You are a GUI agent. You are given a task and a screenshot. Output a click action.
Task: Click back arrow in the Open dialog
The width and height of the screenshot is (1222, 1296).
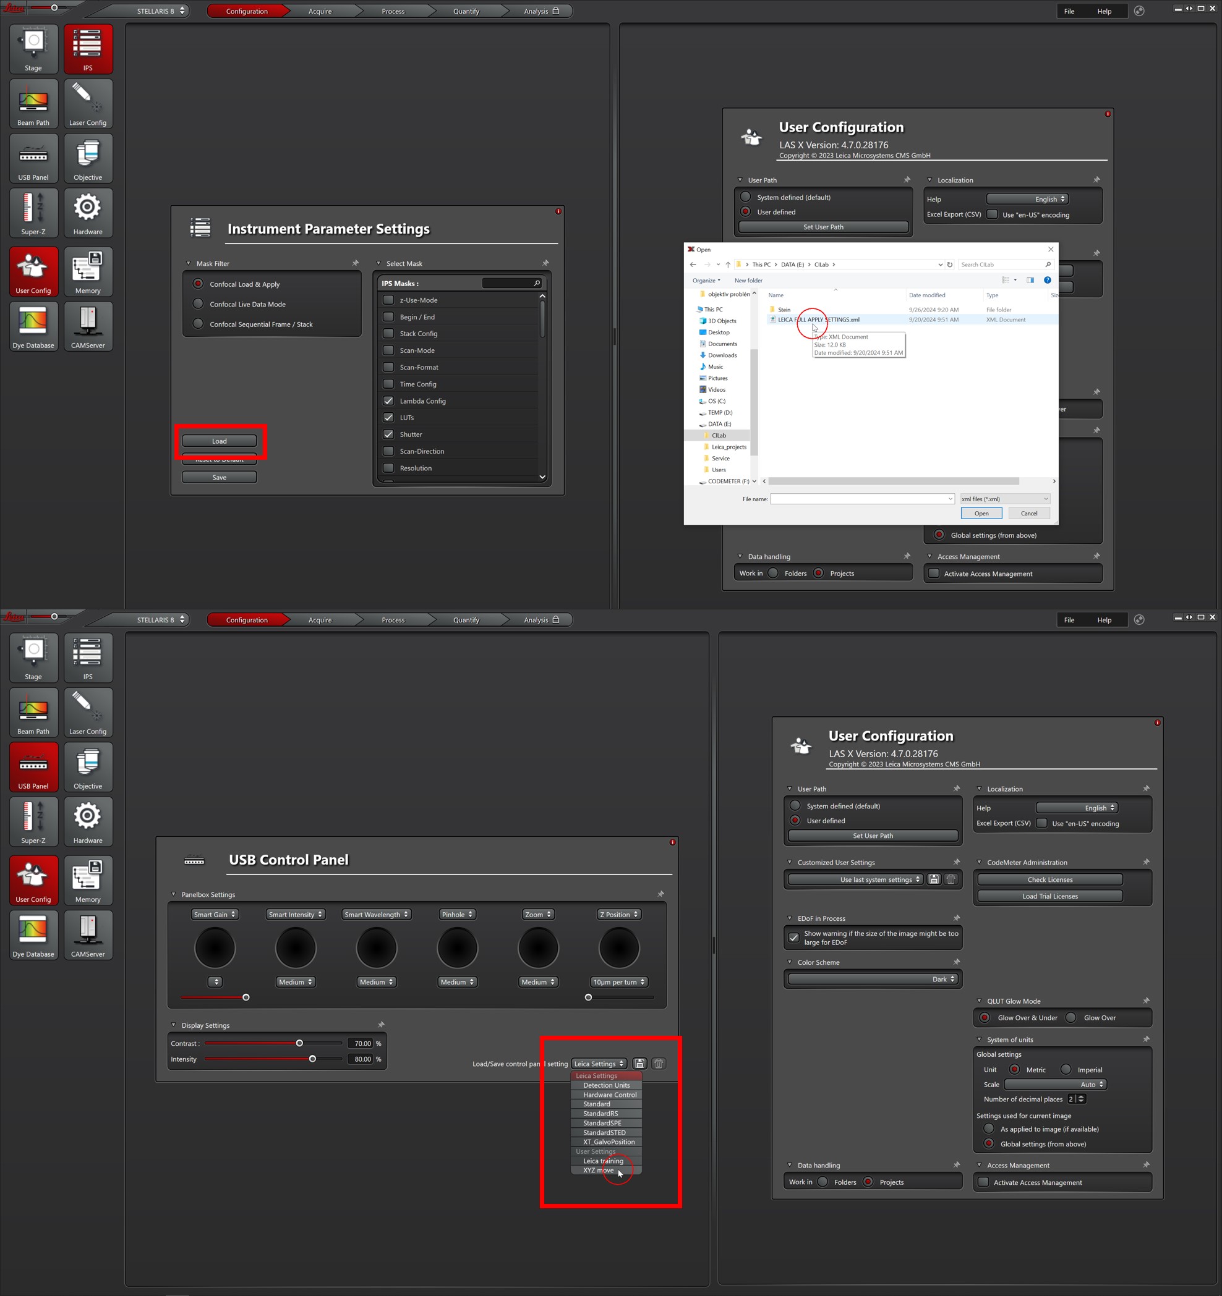tap(693, 265)
